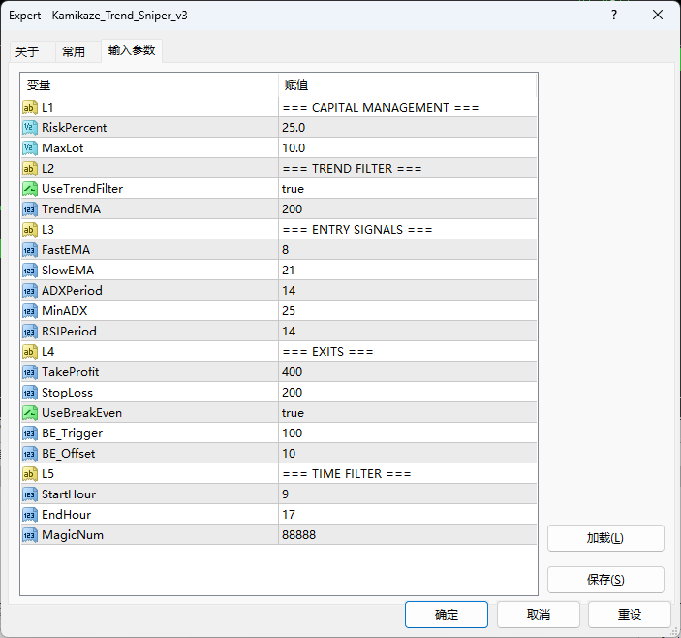Select the StopLoss value 200 cell
Viewport: 681px width, 638px height.
point(407,392)
